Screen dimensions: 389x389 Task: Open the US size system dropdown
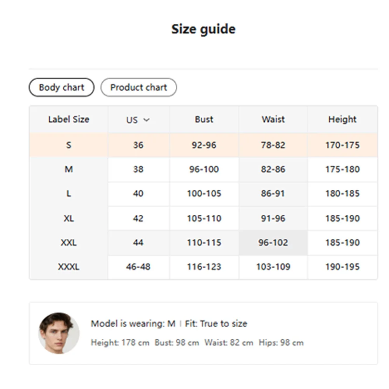[138, 120]
